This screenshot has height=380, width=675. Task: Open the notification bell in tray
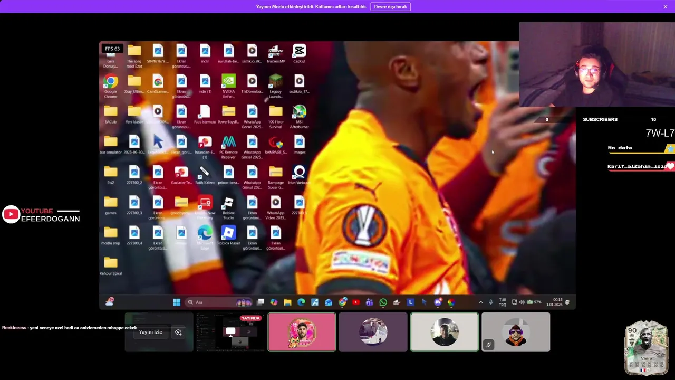tap(567, 302)
